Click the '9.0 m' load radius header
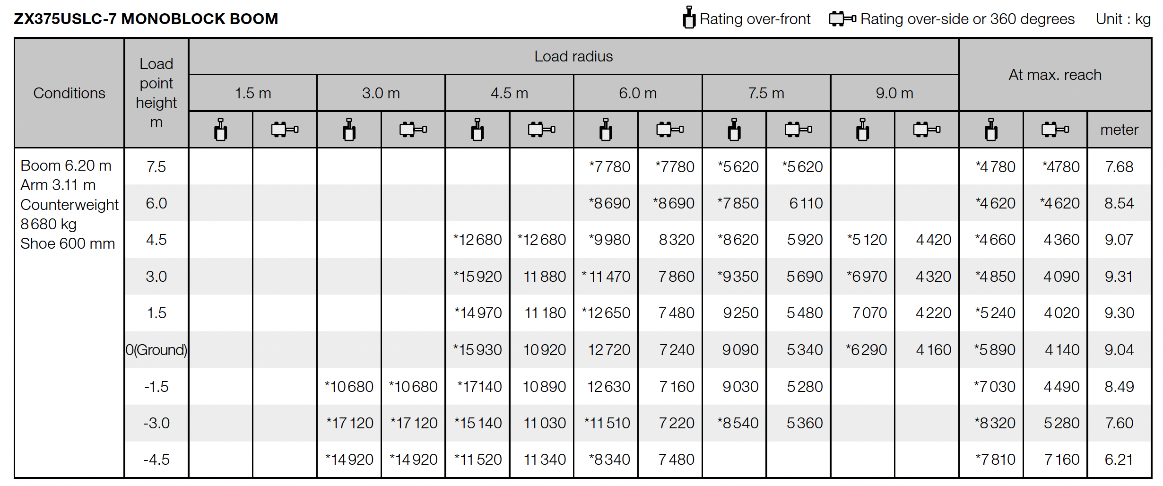 point(894,93)
